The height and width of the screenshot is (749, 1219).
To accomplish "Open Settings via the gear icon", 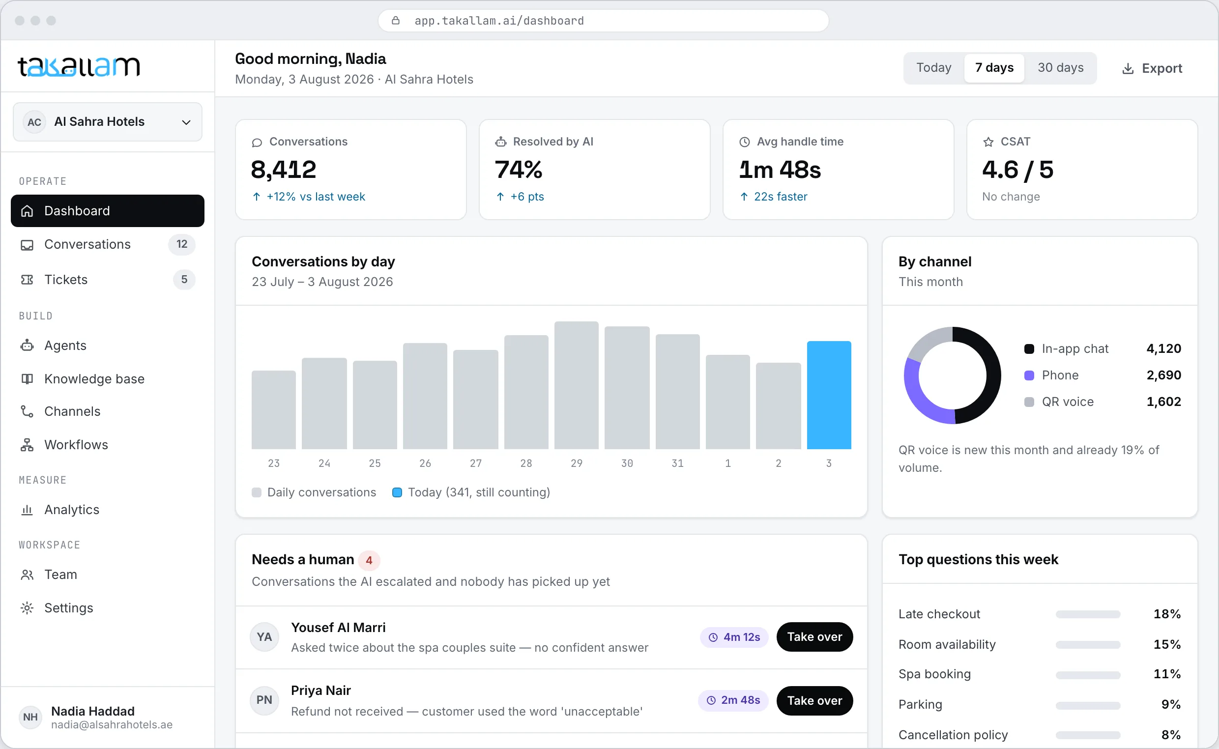I will tap(27, 608).
